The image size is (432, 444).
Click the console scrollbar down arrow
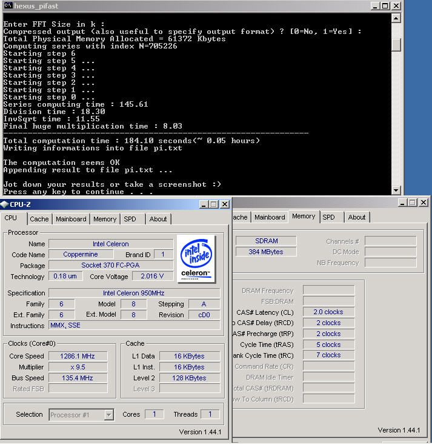(x=396, y=190)
